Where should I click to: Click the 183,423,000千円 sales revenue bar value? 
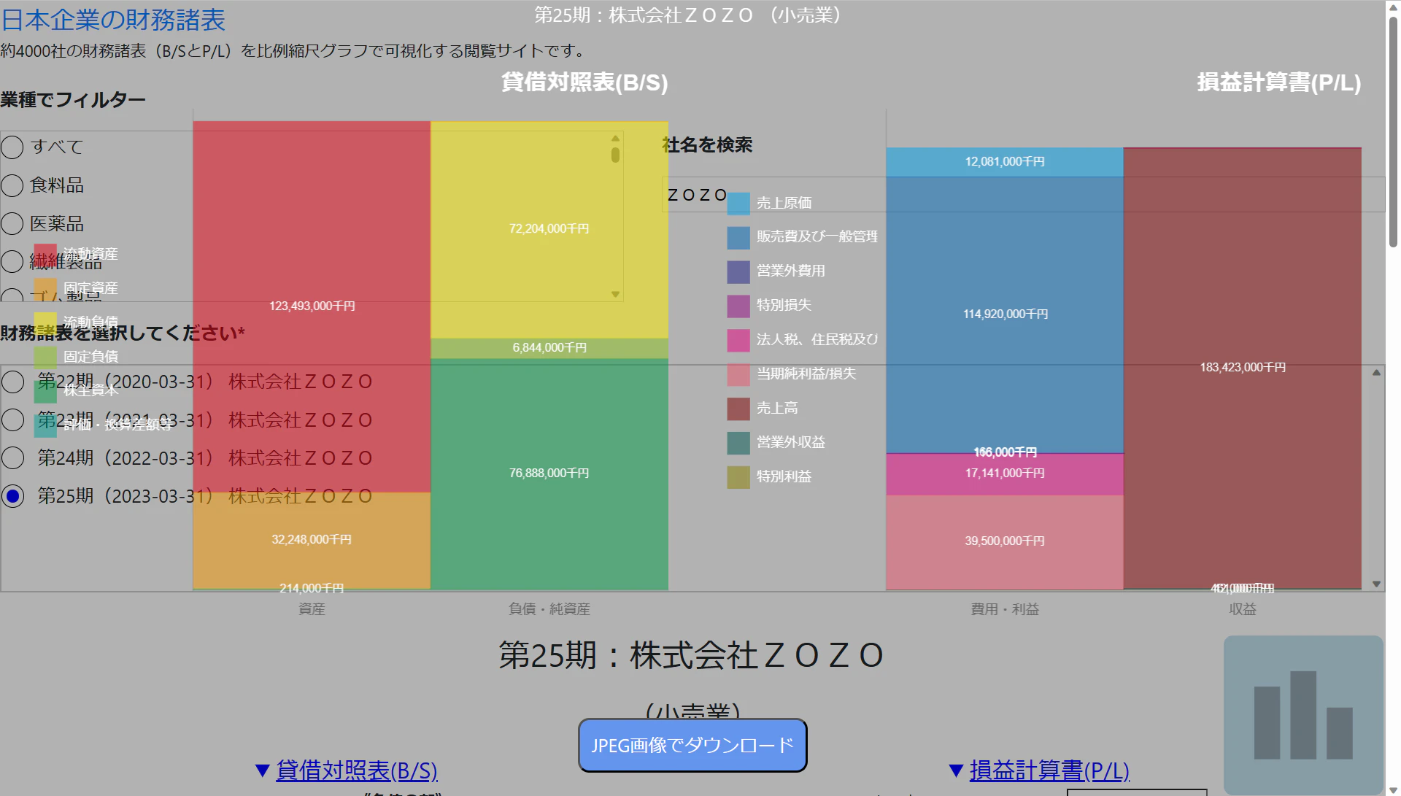tap(1243, 368)
